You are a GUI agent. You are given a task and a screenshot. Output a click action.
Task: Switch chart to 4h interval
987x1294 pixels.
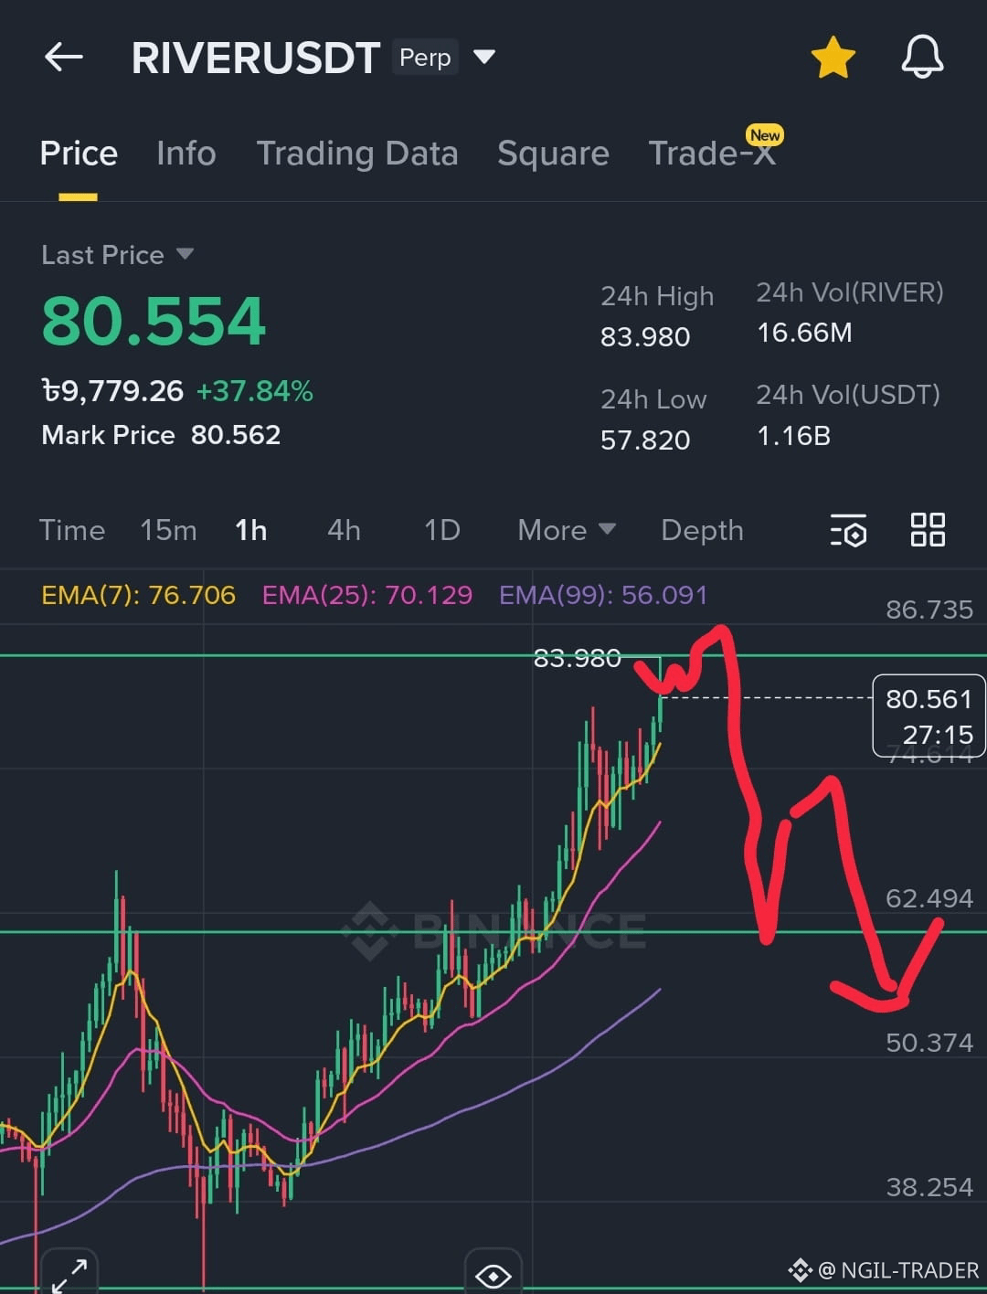[345, 530]
